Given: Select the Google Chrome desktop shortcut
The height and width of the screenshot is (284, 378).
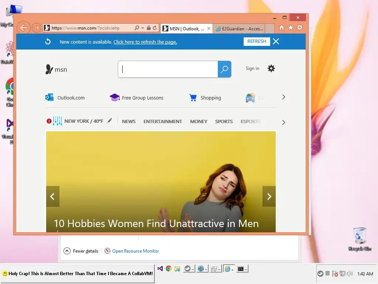Looking at the screenshot, I should click(x=10, y=92).
